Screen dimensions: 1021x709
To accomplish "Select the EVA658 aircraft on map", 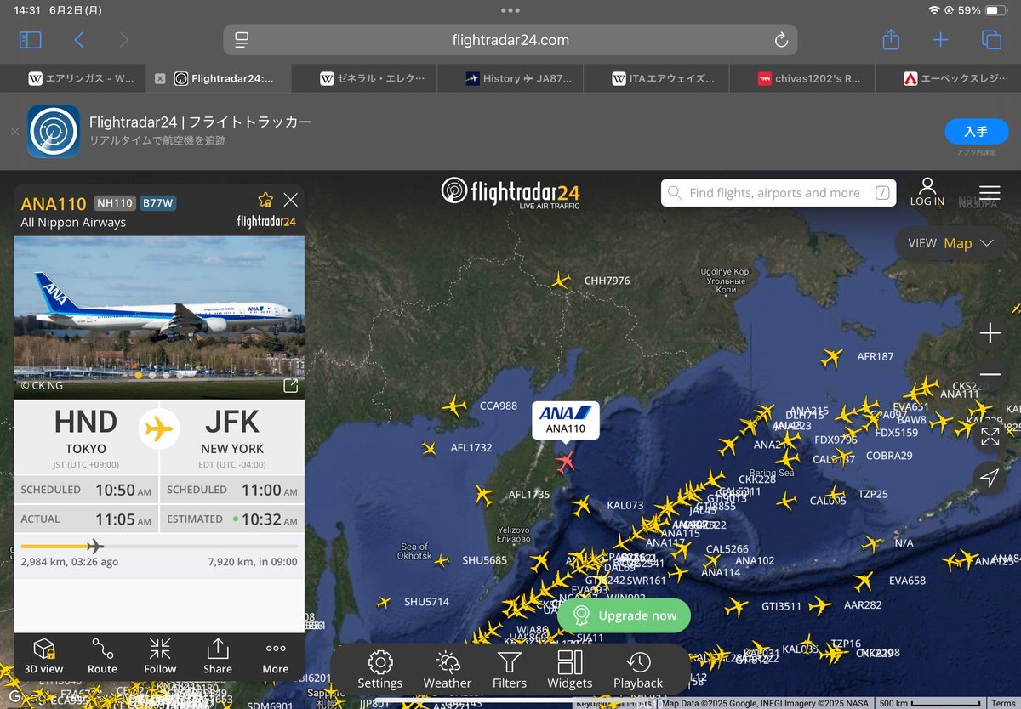I will pyautogui.click(x=864, y=581).
